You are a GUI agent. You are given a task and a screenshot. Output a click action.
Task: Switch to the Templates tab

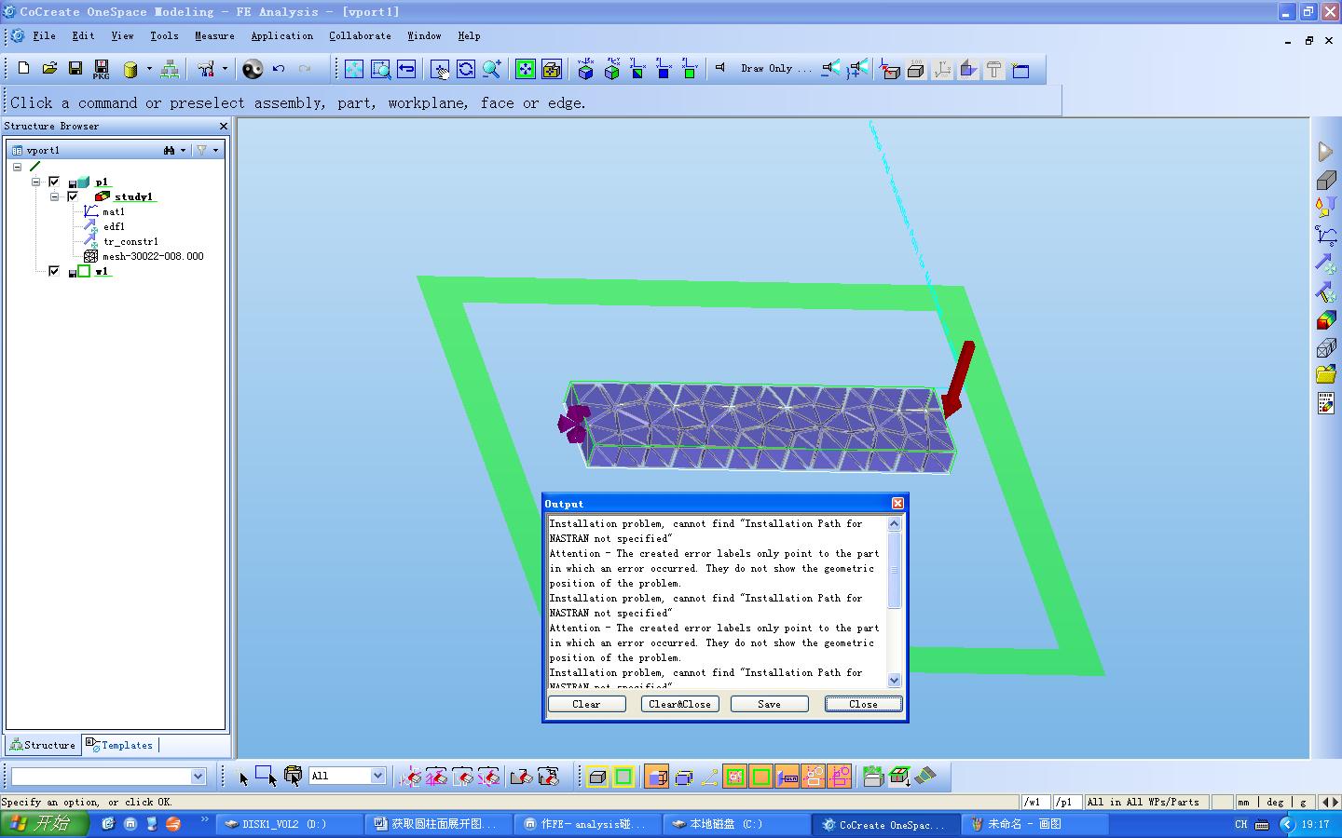[x=119, y=745]
